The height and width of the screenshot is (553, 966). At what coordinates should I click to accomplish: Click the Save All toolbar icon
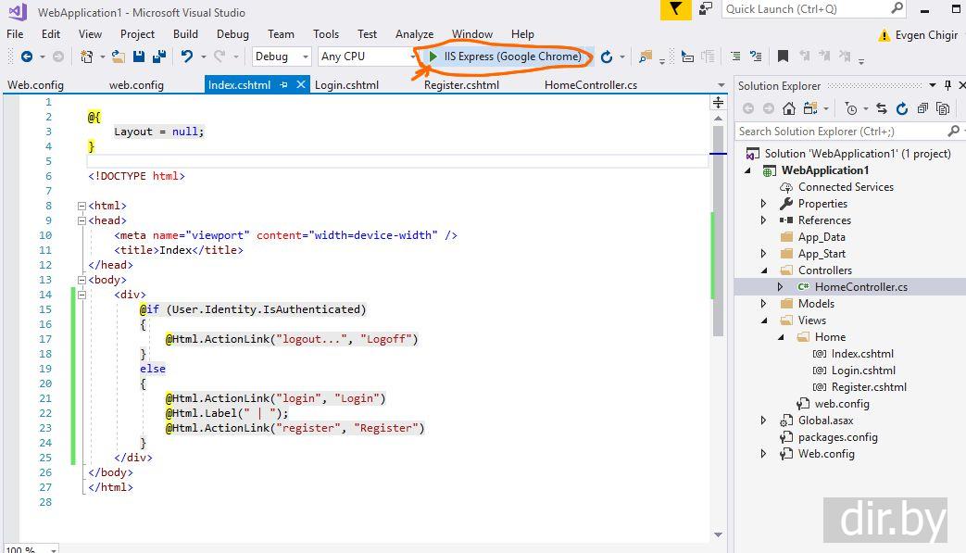158,57
